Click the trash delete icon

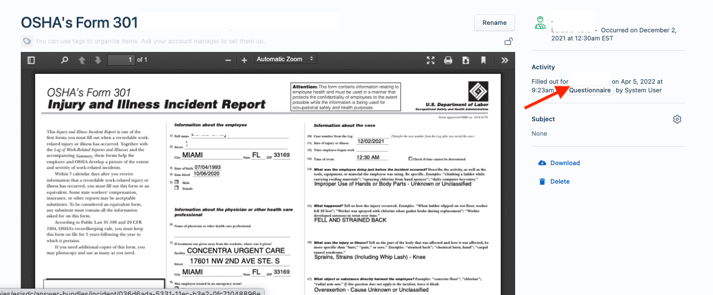click(542, 181)
